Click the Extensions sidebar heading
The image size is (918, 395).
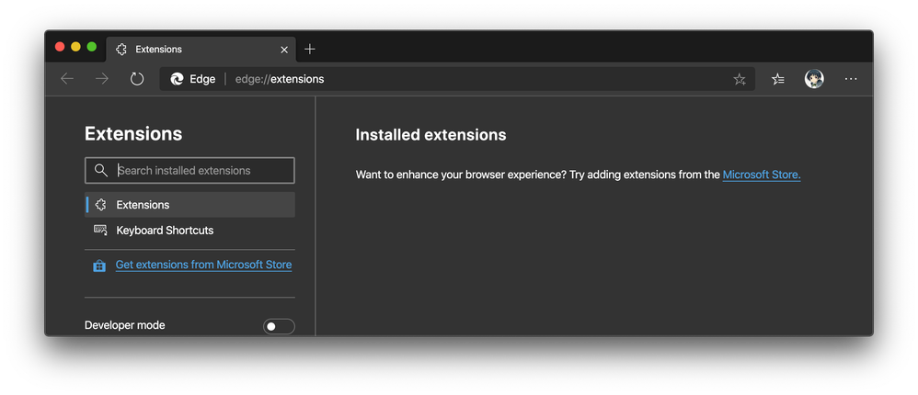point(133,134)
